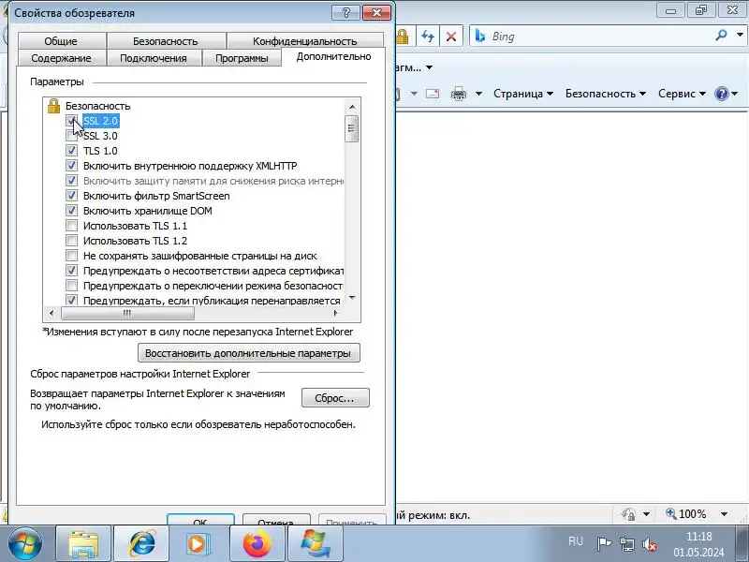The width and height of the screenshot is (749, 562).
Task: Select the Безопасность tree heading in settings
Action: point(97,106)
